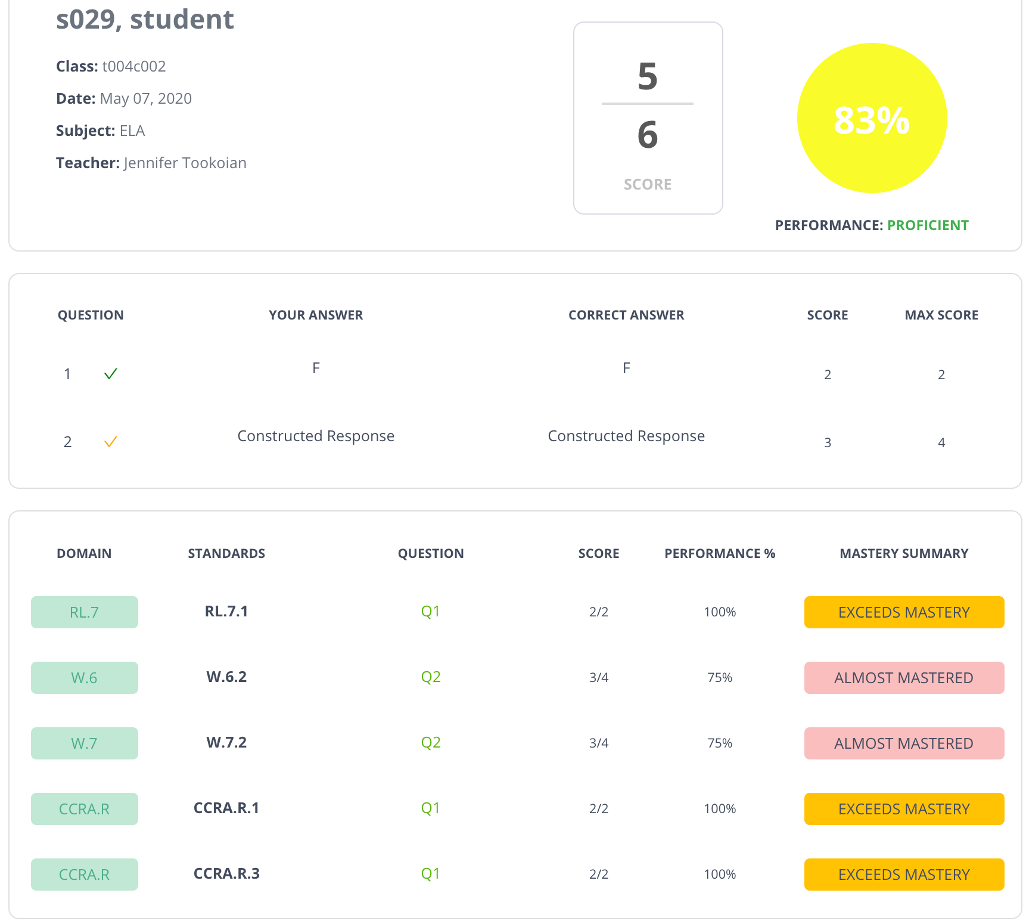Click the 'DOMAIN' column header
1026x924 pixels.
pos(84,554)
